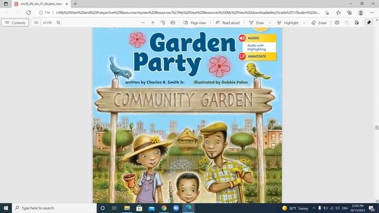Click the page number field
The height and width of the screenshot is (213, 379).
click(x=36, y=22)
